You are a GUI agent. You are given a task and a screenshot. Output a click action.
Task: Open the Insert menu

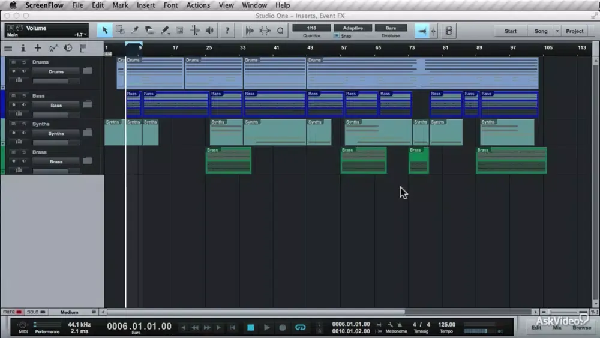pos(146,5)
